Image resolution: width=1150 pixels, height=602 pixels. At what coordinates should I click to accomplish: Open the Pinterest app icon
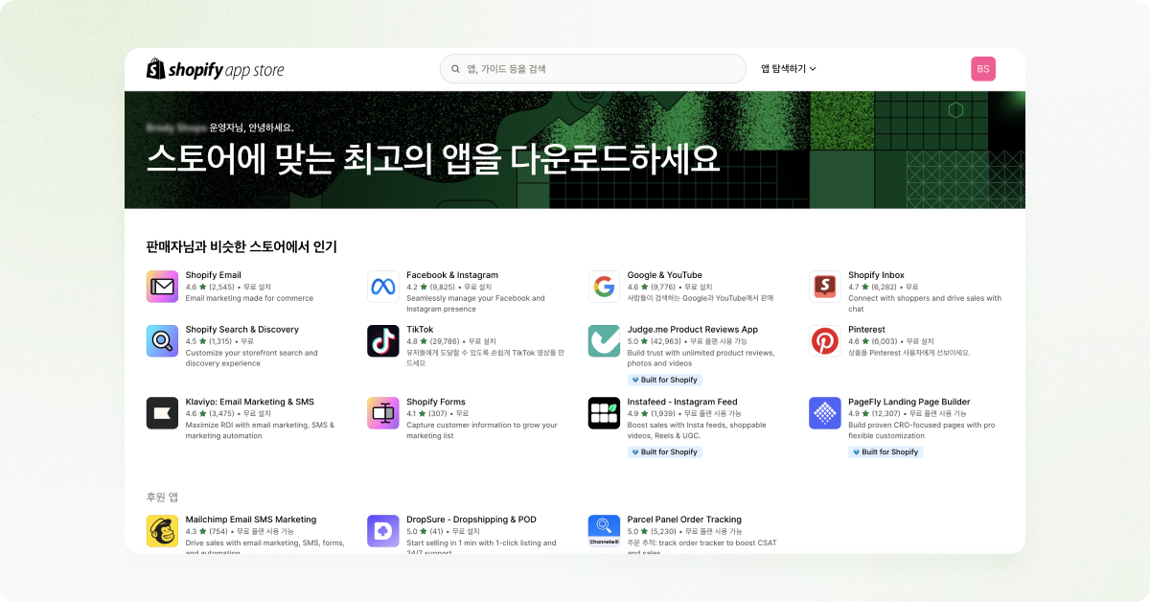(825, 341)
